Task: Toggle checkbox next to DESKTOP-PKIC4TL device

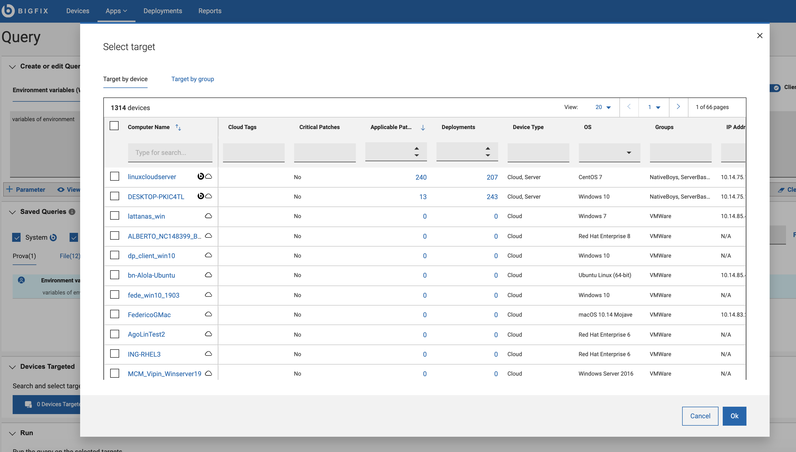Action: (115, 196)
